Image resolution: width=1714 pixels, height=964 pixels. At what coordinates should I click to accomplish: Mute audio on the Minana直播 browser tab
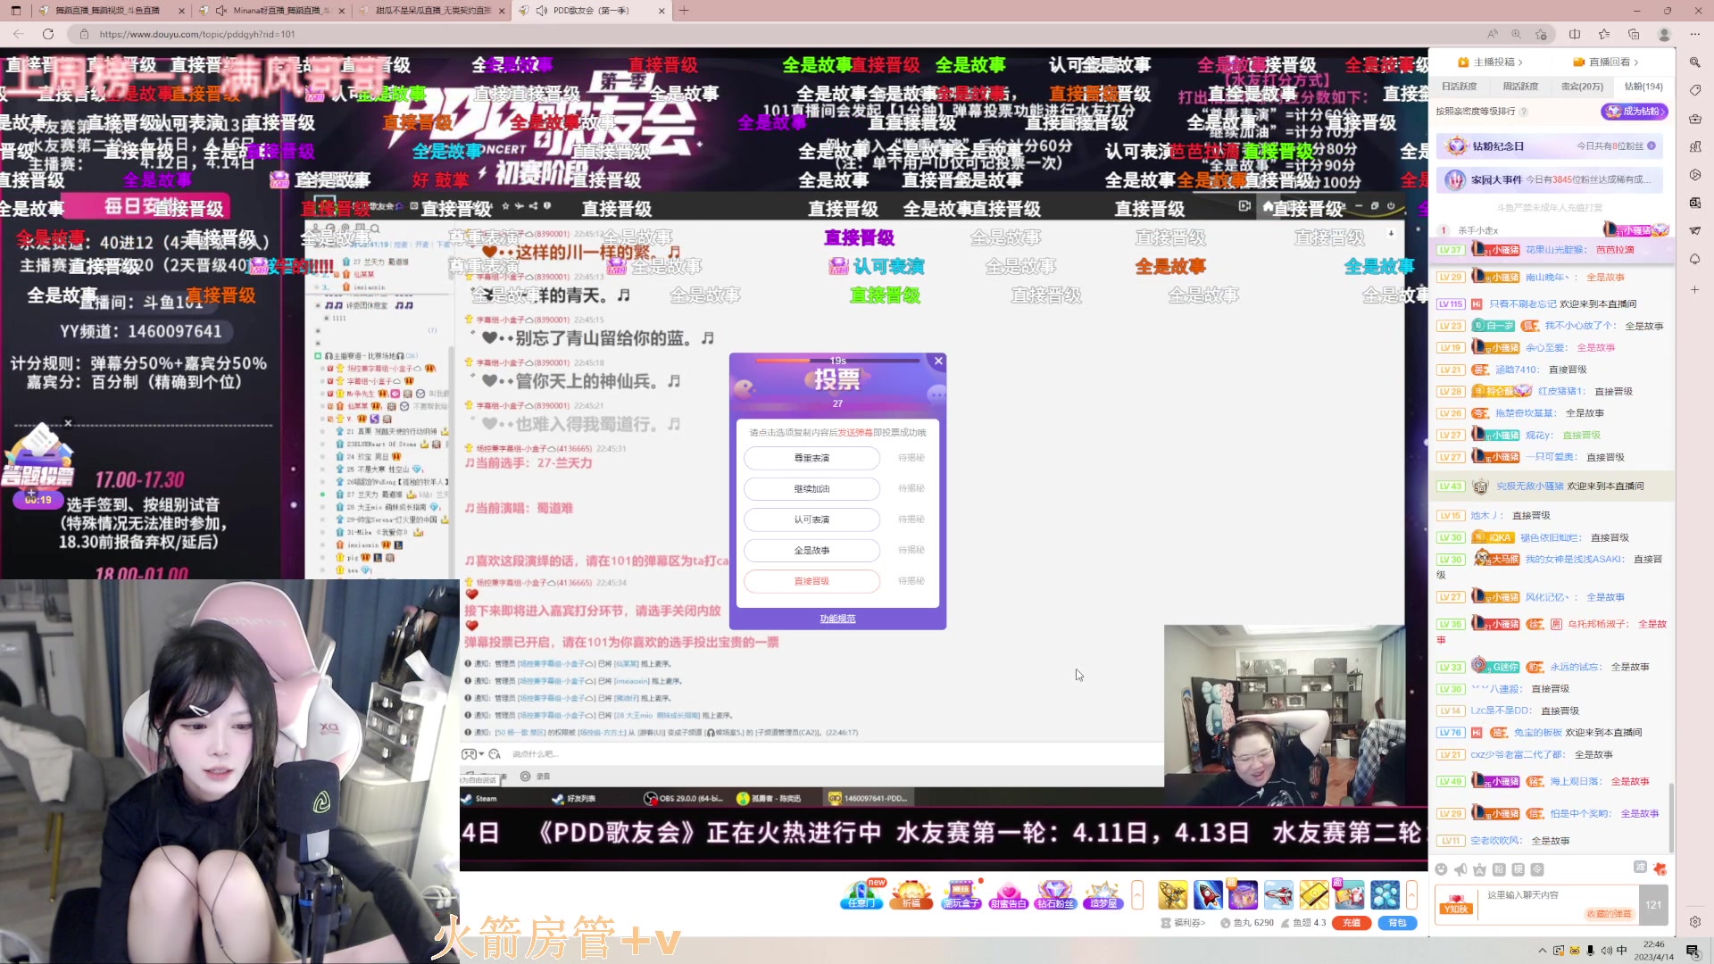tap(220, 12)
